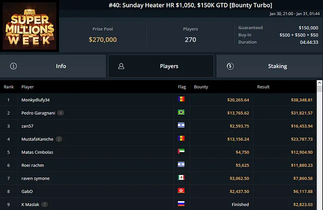323x210 pixels.
Task: Click the Staking dollar icon
Action: tap(230, 66)
